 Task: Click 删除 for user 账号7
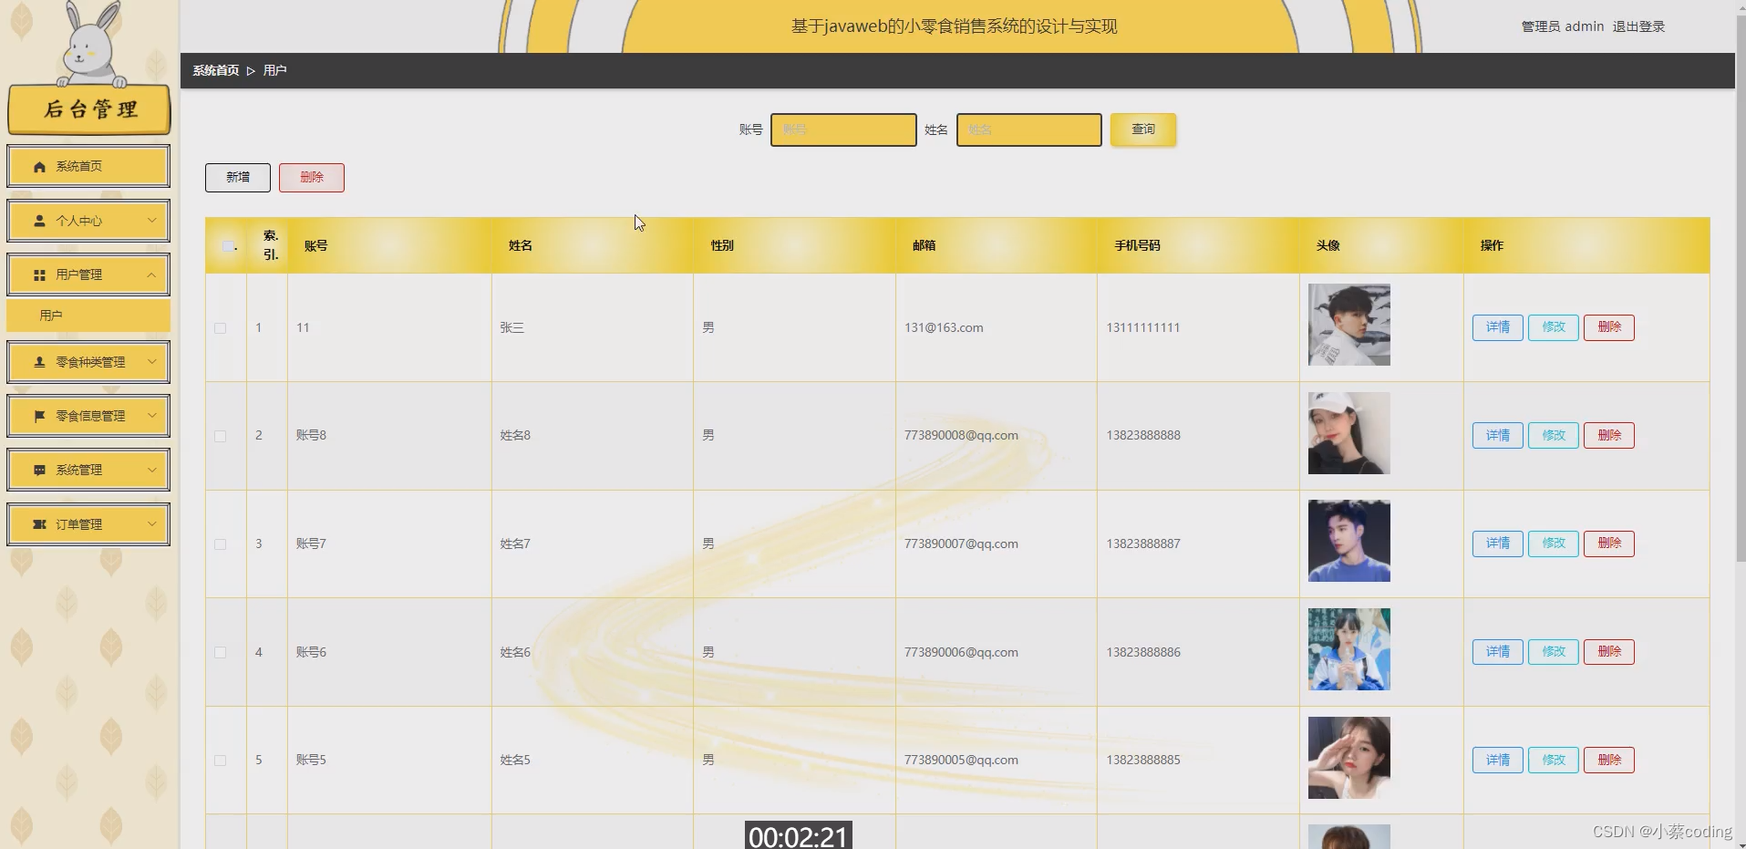click(x=1609, y=544)
